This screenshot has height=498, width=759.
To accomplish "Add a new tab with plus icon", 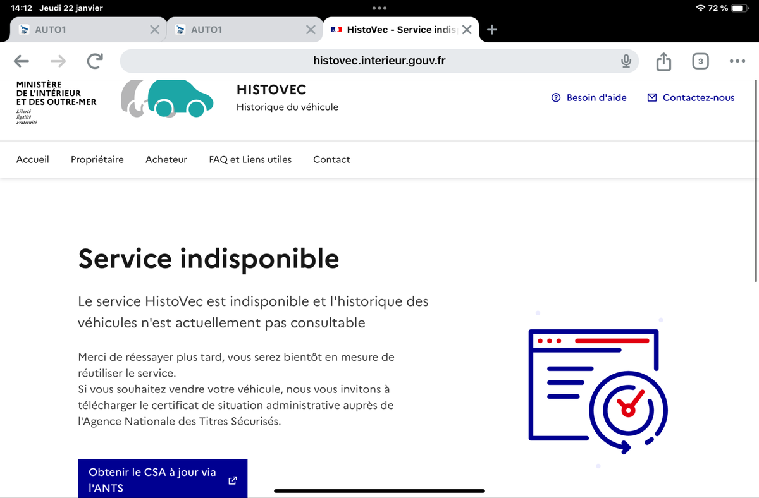I will point(492,30).
